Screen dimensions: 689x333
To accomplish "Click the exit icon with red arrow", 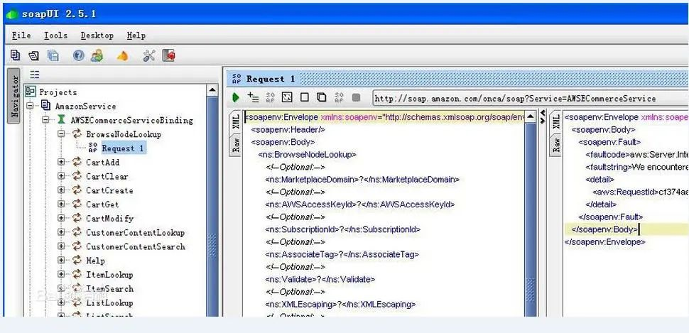I will tap(169, 55).
